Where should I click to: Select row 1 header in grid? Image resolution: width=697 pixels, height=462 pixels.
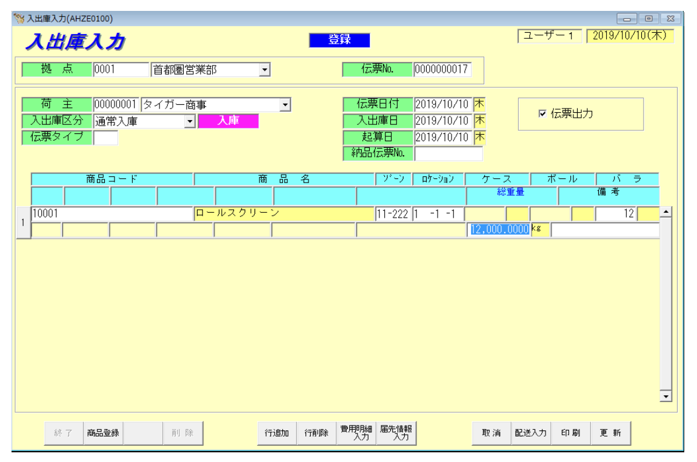(22, 222)
